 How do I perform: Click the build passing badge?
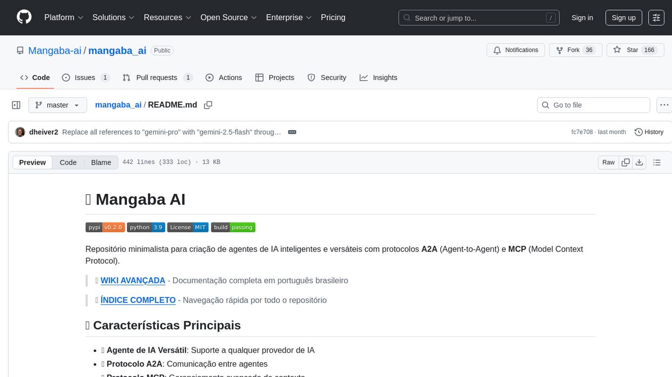click(233, 227)
